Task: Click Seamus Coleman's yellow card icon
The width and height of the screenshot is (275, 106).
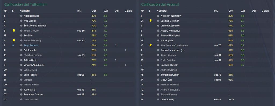Action: coord(150,21)
